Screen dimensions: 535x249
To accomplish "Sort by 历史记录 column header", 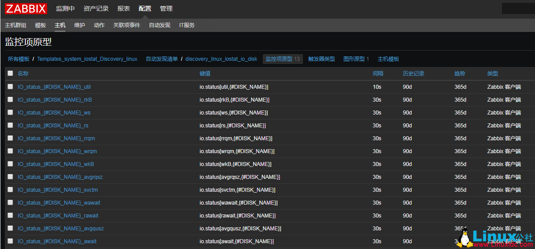I will (414, 74).
